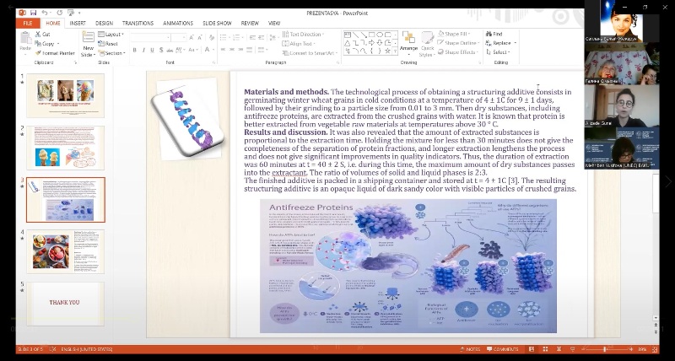
Task: Open the FILE menu tab
Action: [x=27, y=24]
